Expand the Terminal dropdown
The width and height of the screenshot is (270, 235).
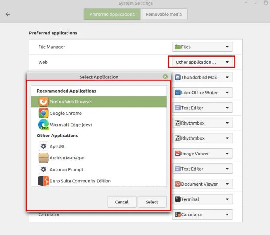pos(202,199)
